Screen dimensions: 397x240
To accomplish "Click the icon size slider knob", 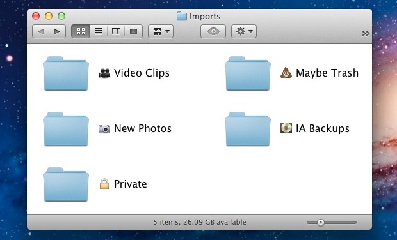I will (x=321, y=223).
